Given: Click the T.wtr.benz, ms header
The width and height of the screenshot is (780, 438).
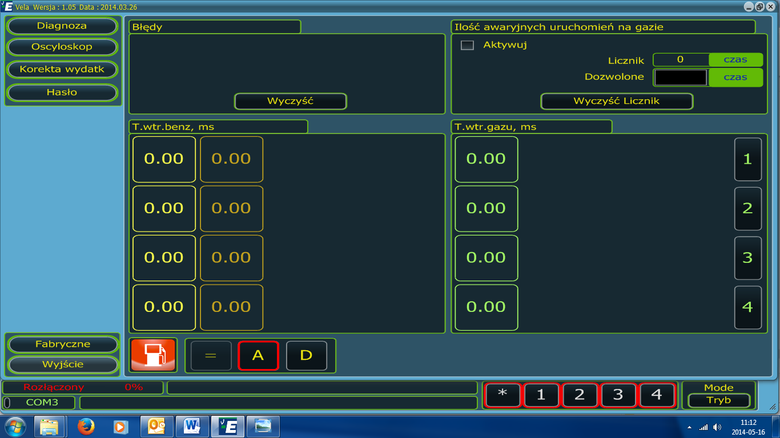Looking at the screenshot, I should click(x=219, y=127).
